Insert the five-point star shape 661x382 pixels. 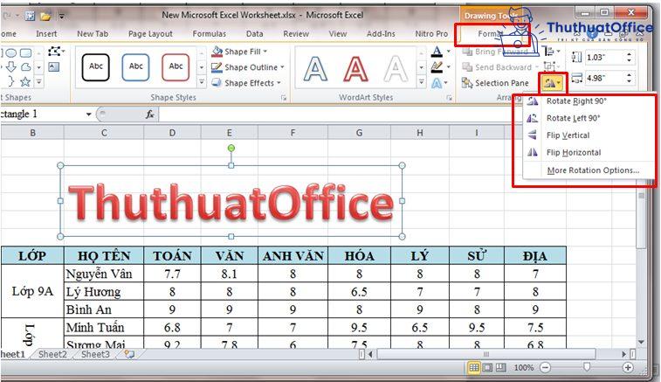coord(25,81)
